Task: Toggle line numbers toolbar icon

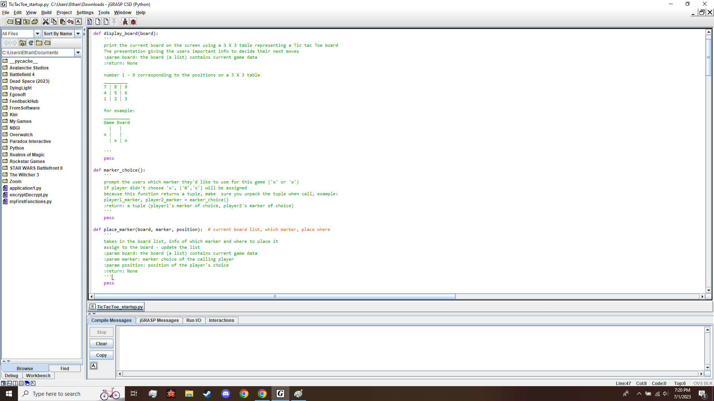Action: pos(106,22)
